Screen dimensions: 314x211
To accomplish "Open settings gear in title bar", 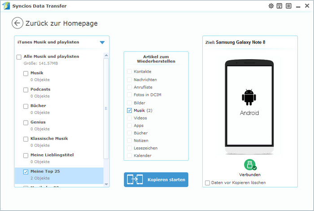I will tap(271, 6).
